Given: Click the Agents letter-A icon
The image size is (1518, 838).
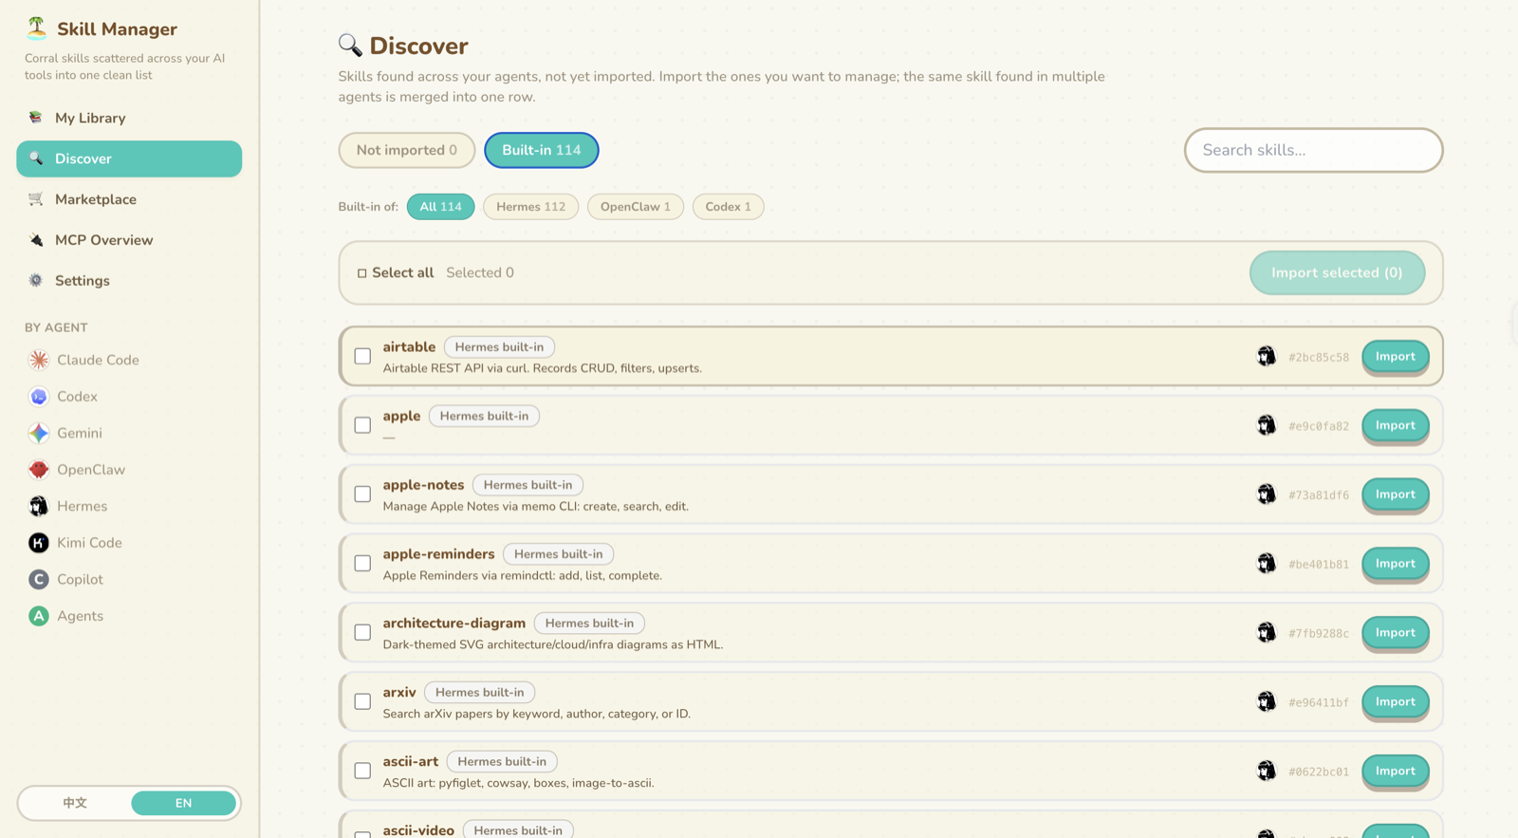Looking at the screenshot, I should pyautogui.click(x=39, y=616).
